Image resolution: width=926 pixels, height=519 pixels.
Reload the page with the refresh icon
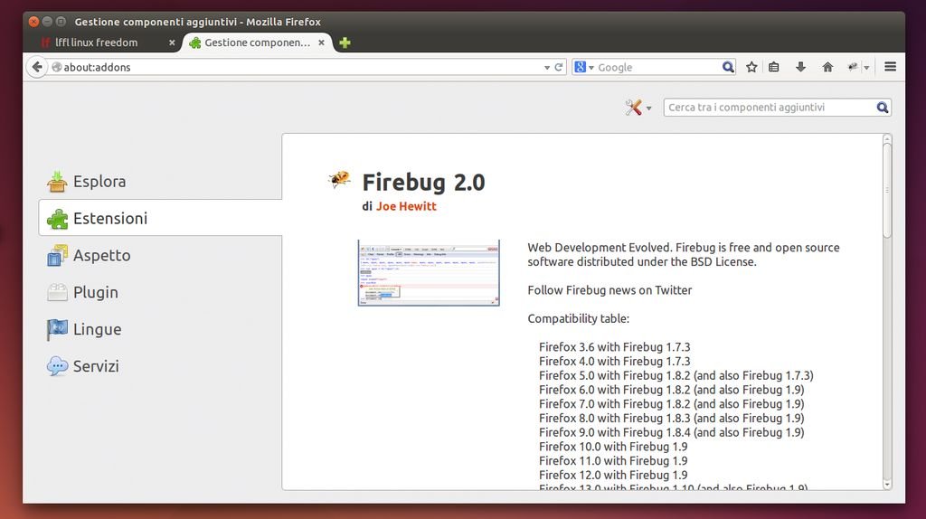point(559,67)
